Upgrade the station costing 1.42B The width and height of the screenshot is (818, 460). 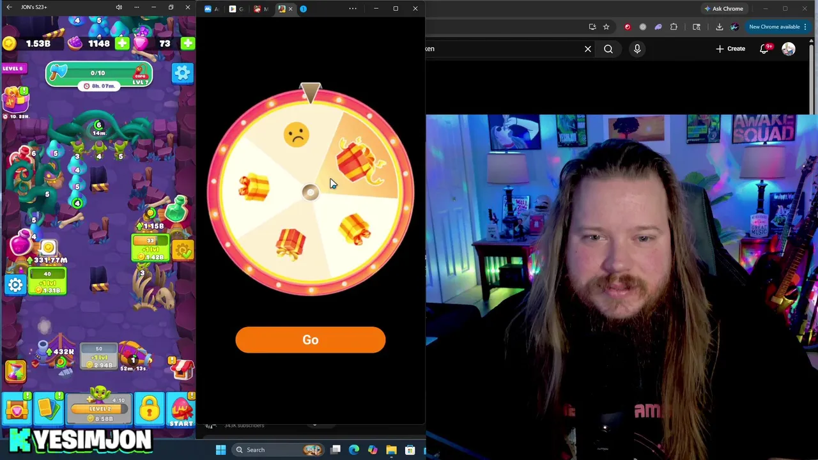(151, 249)
